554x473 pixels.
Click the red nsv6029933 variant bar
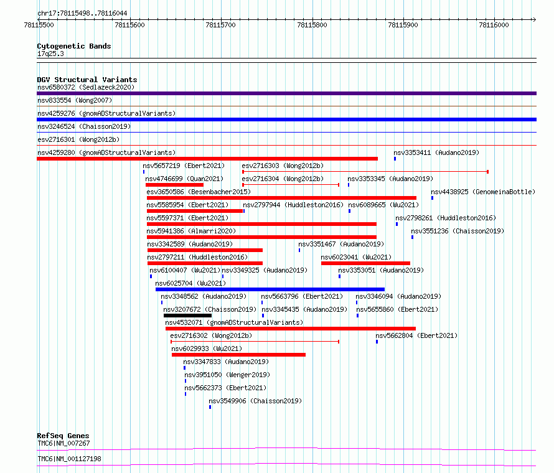point(238,355)
